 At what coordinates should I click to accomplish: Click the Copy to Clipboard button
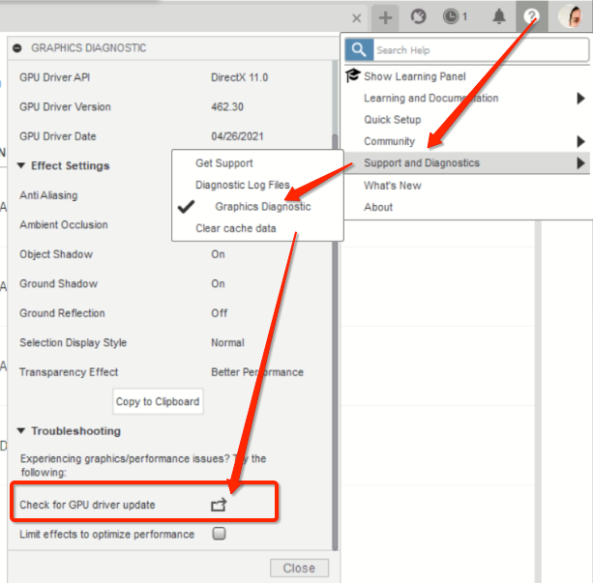158,401
